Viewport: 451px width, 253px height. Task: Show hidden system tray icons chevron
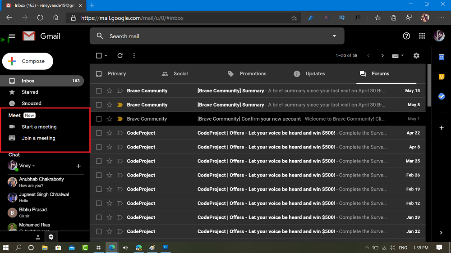tap(367, 248)
